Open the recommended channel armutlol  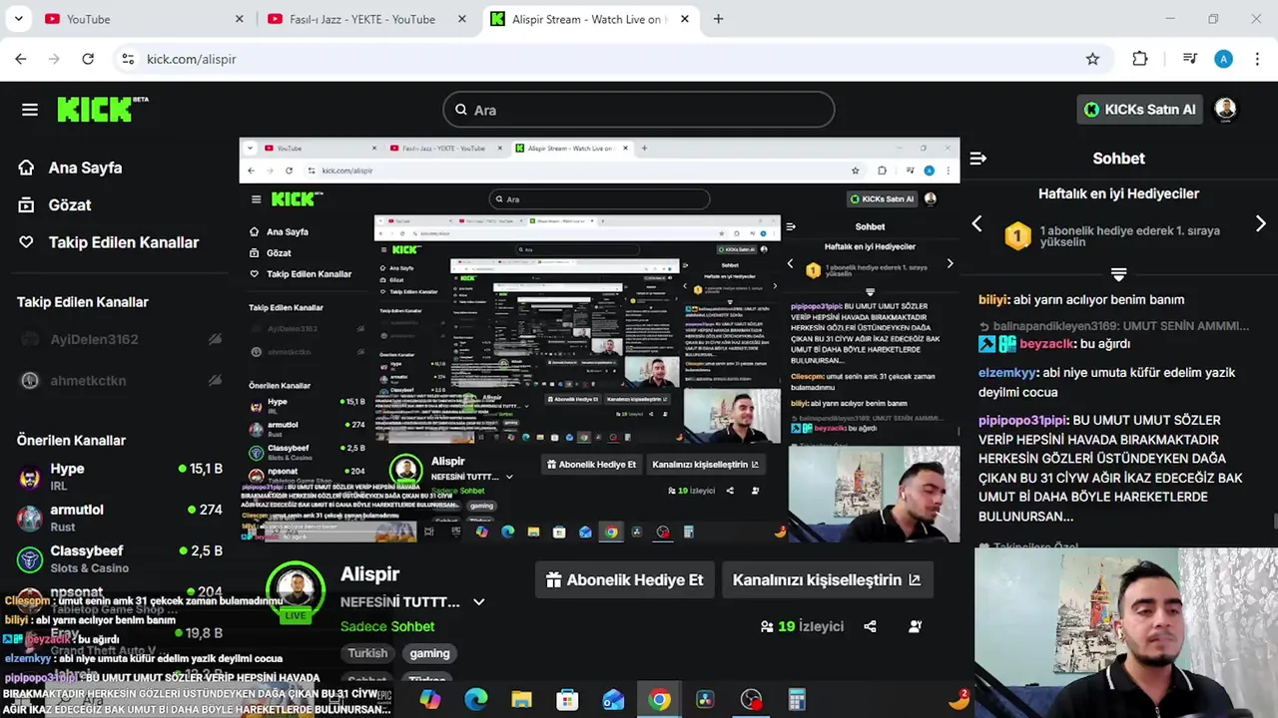pyautogui.click(x=120, y=518)
